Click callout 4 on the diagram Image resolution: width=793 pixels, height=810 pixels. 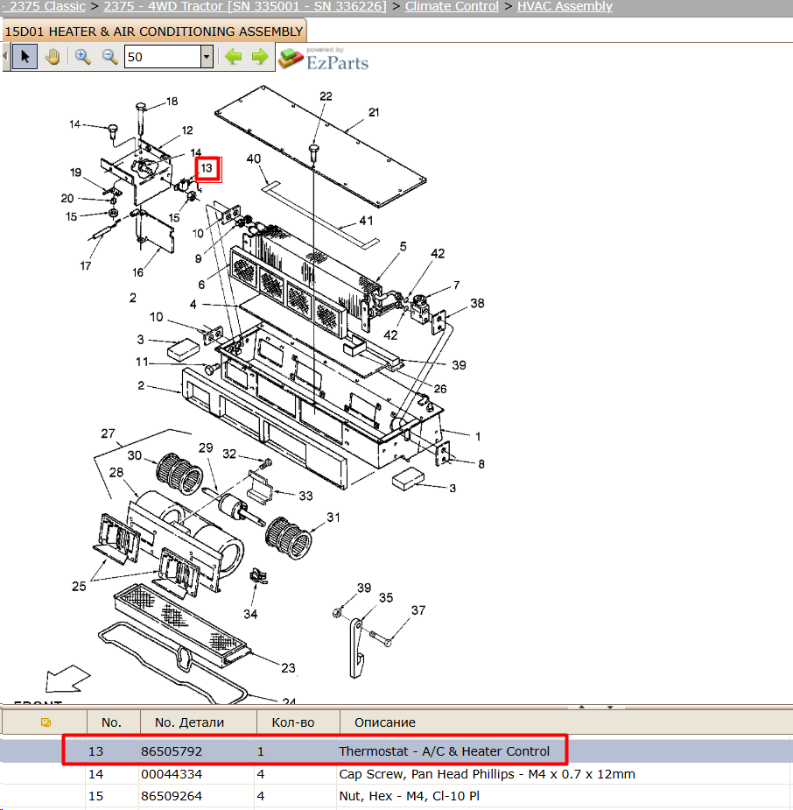click(193, 304)
